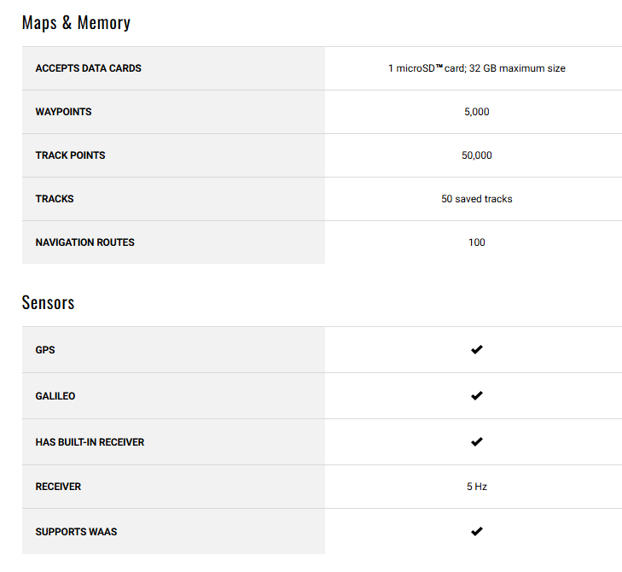Image resolution: width=622 pixels, height=572 pixels.
Task: Click the 5 Hz receiver value
Action: coord(476,487)
